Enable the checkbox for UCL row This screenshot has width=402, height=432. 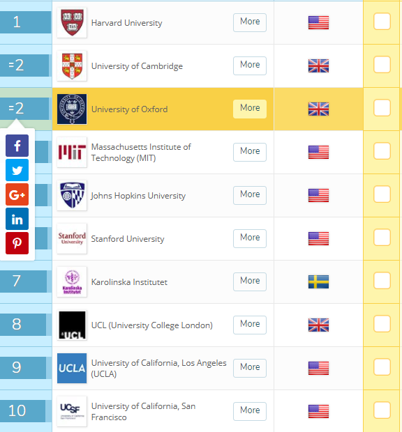(382, 324)
